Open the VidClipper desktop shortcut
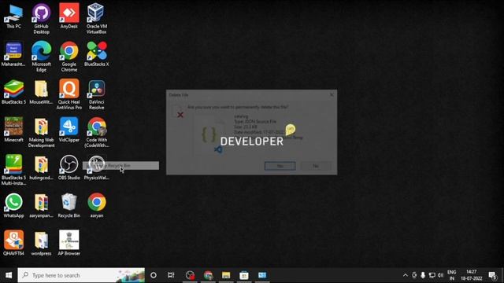This screenshot has height=283, width=504. tap(69, 130)
